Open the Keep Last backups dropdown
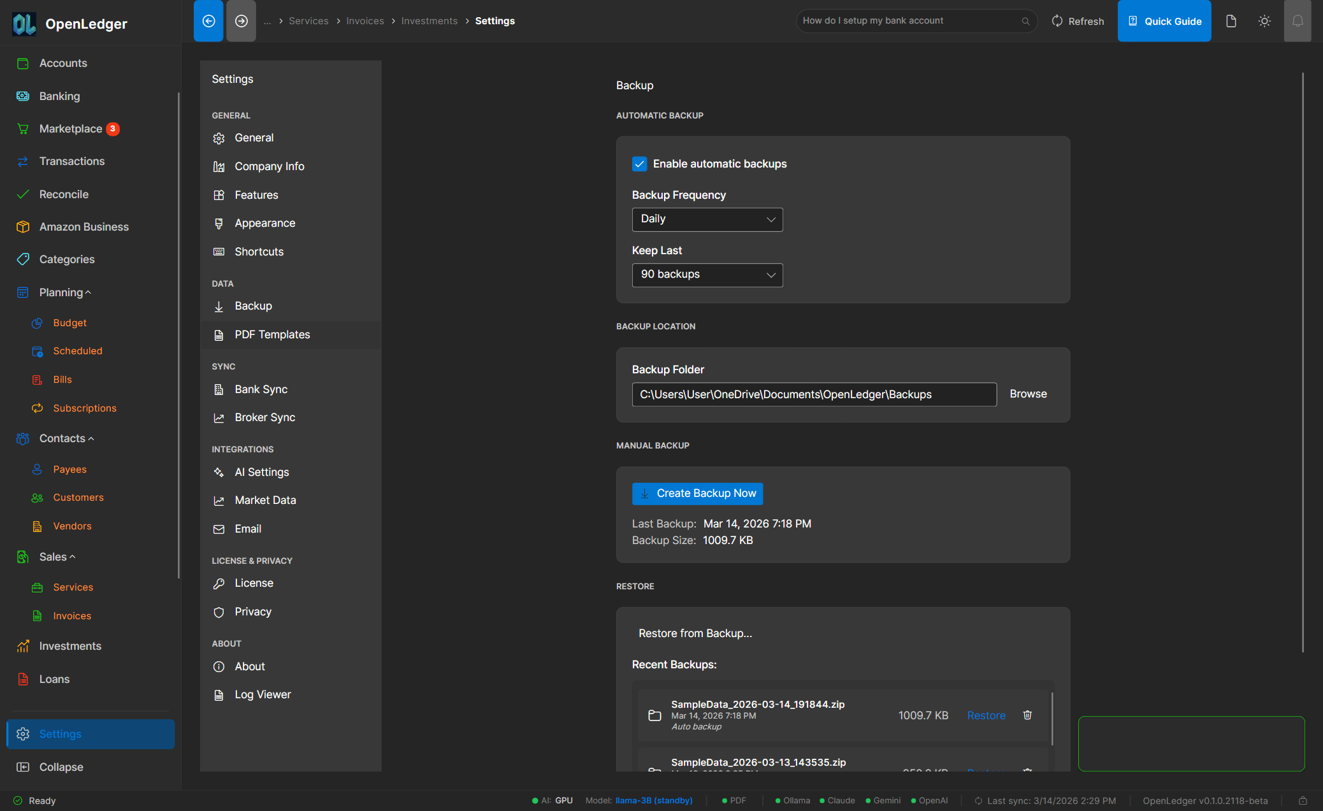Image resolution: width=1323 pixels, height=811 pixels. [x=707, y=275]
